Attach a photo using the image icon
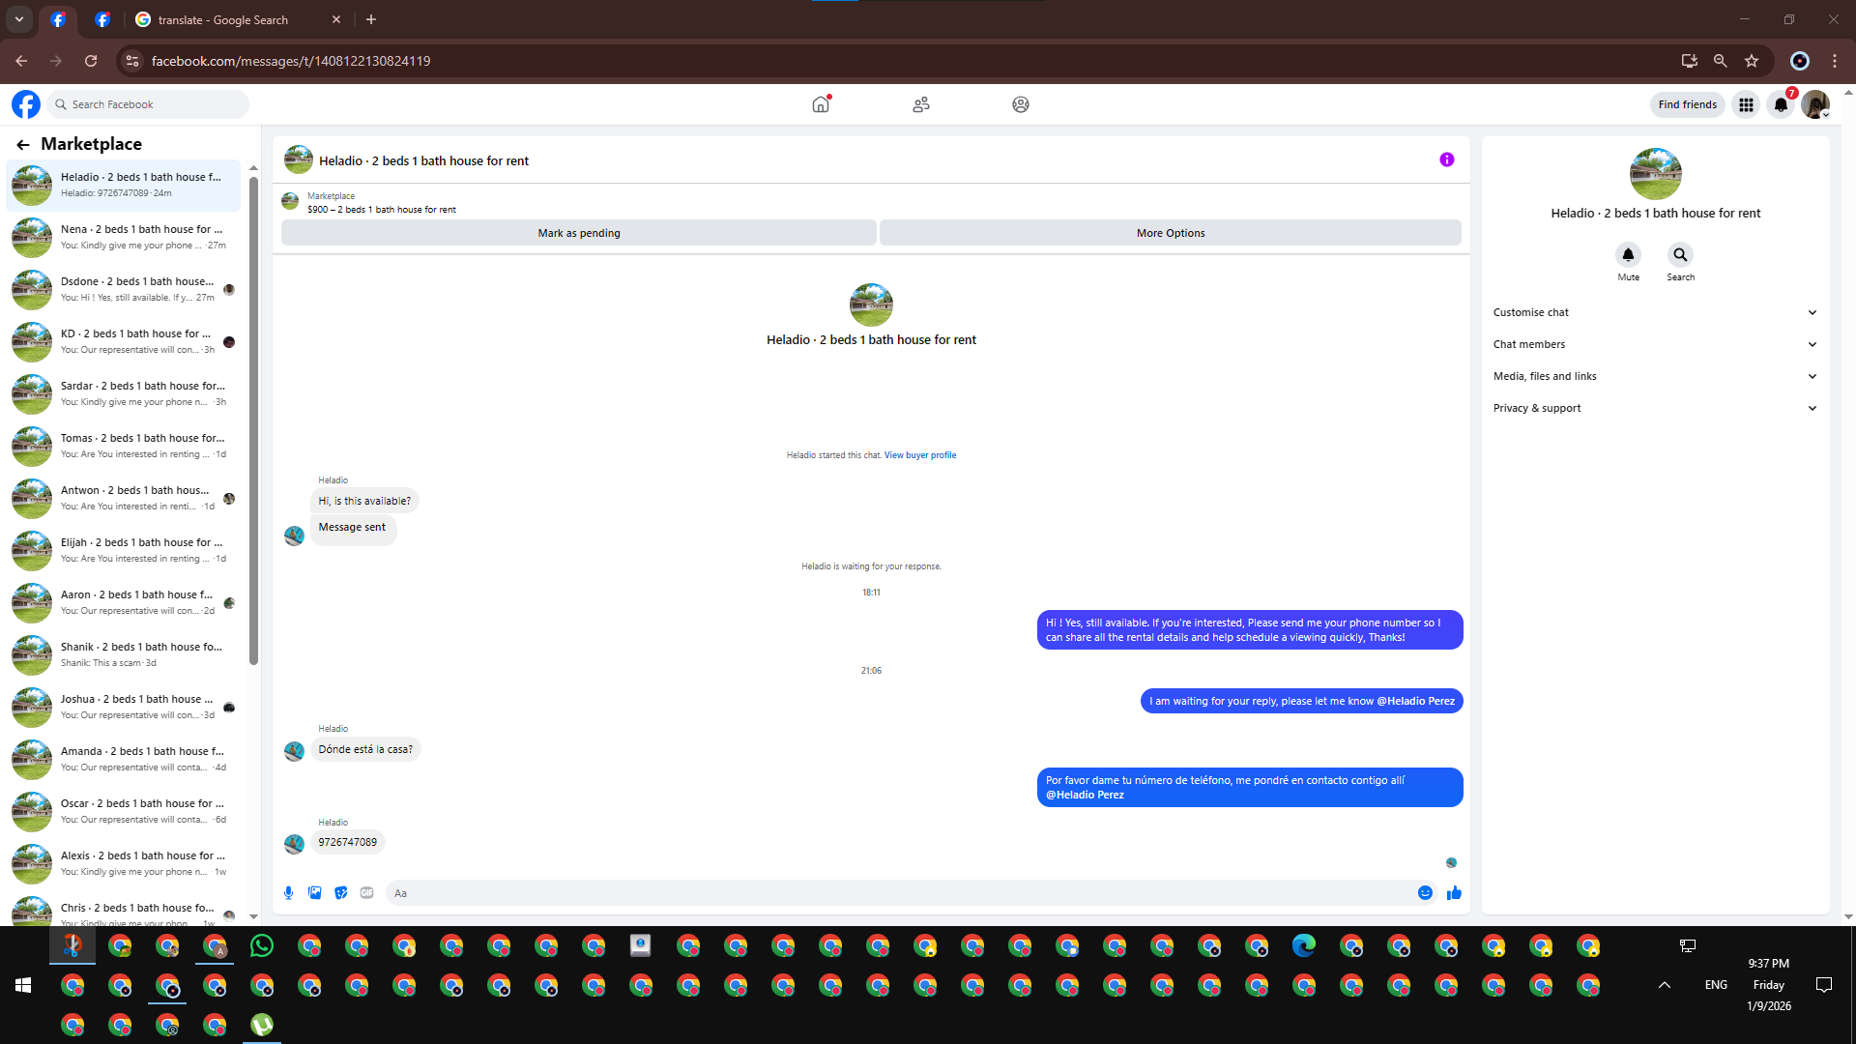This screenshot has height=1044, width=1856. tap(314, 893)
